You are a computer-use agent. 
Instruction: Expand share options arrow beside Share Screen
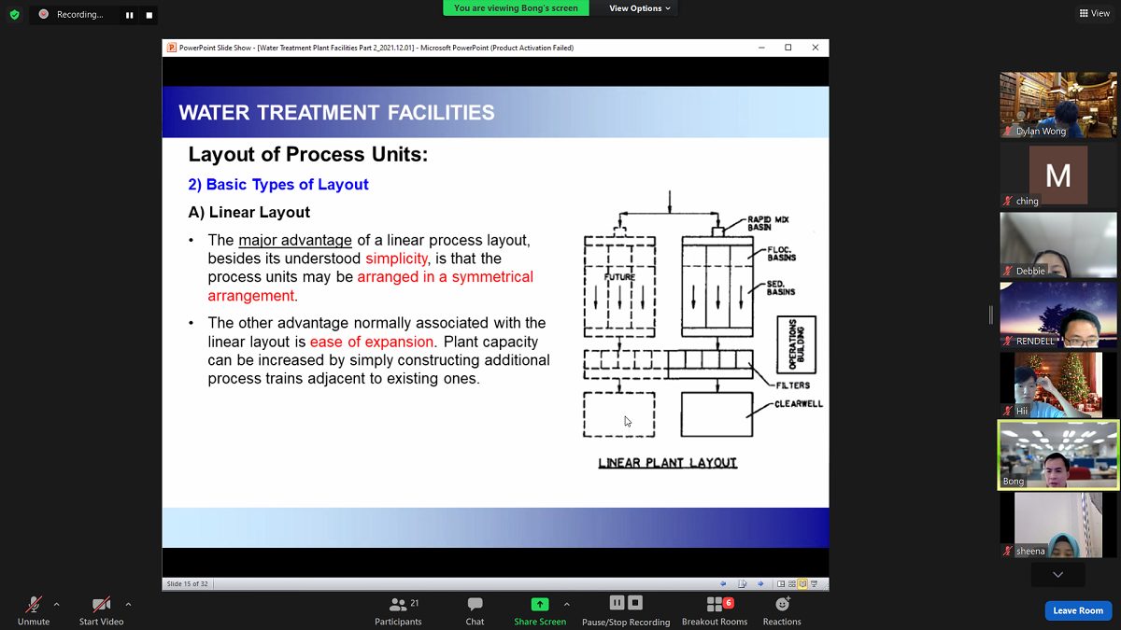point(566,604)
